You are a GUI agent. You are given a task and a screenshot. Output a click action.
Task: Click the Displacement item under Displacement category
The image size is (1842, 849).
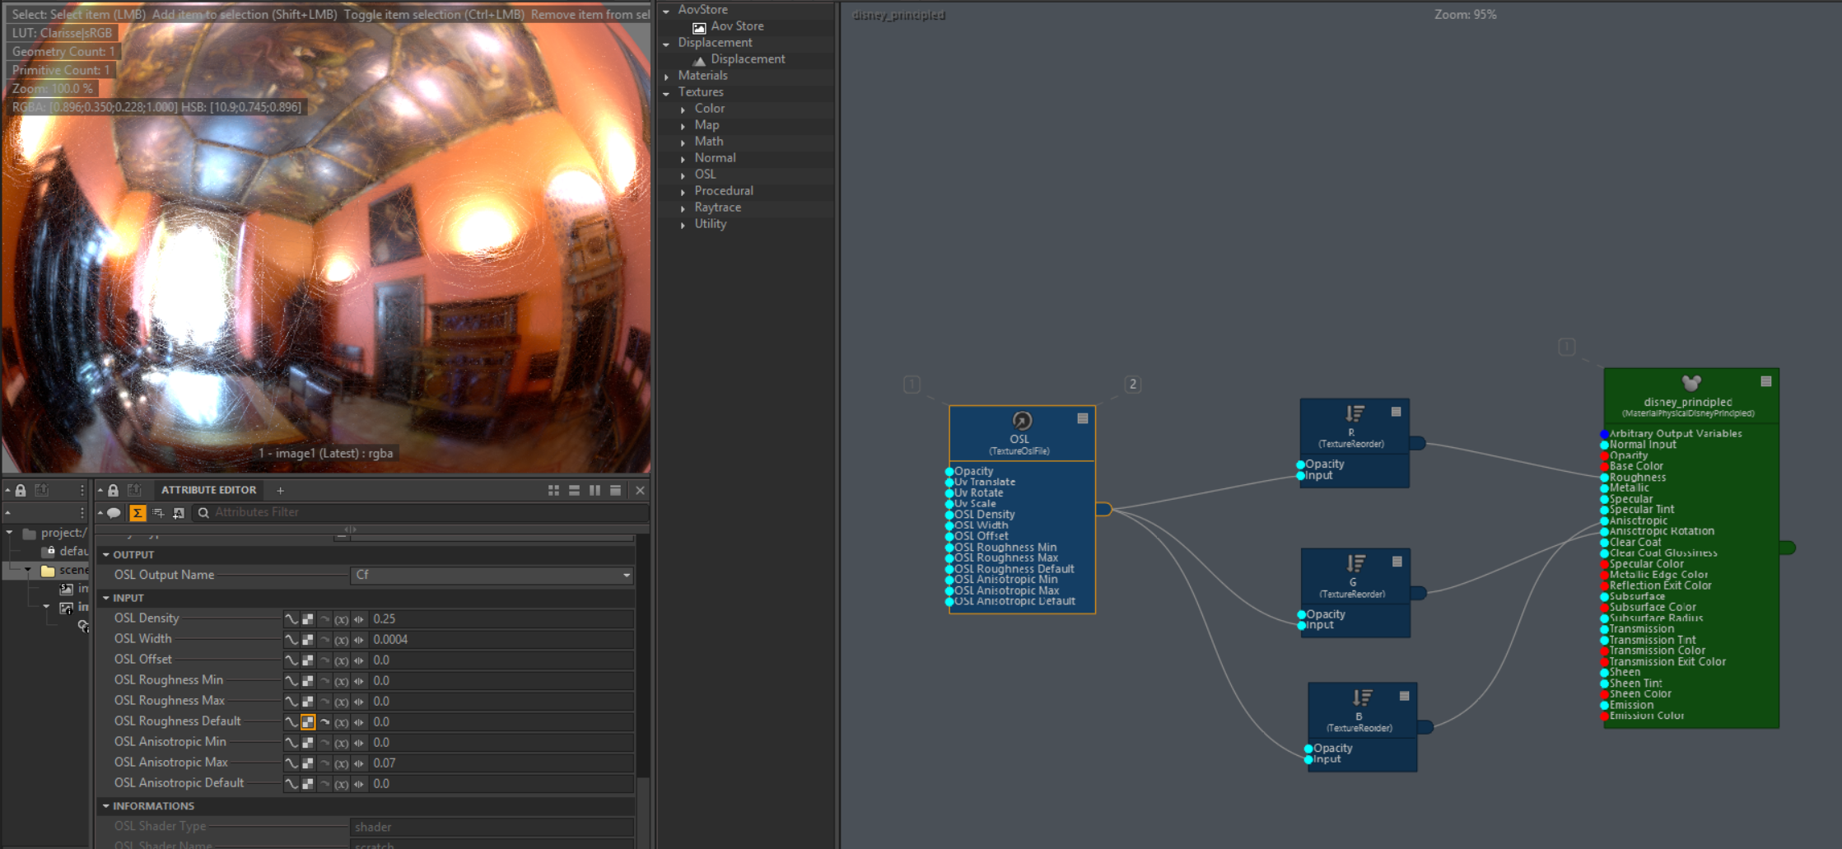click(747, 59)
